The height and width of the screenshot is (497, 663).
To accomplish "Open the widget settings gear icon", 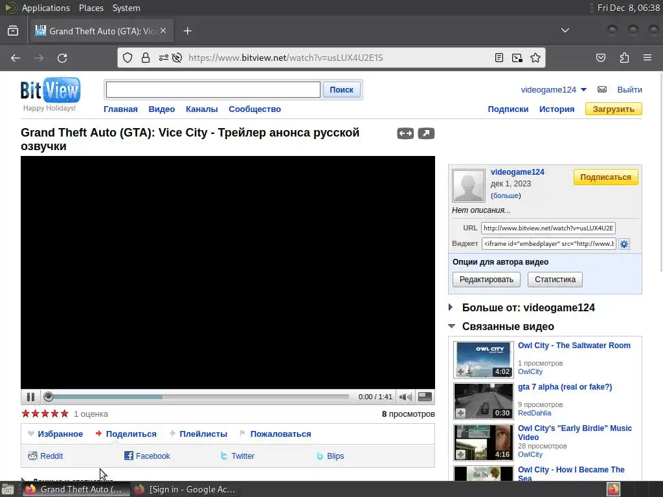I will click(624, 244).
